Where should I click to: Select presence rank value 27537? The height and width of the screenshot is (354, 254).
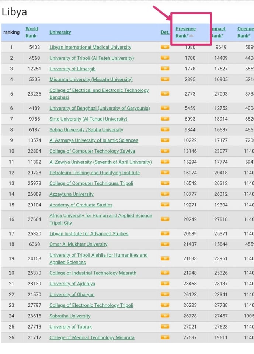190,337
